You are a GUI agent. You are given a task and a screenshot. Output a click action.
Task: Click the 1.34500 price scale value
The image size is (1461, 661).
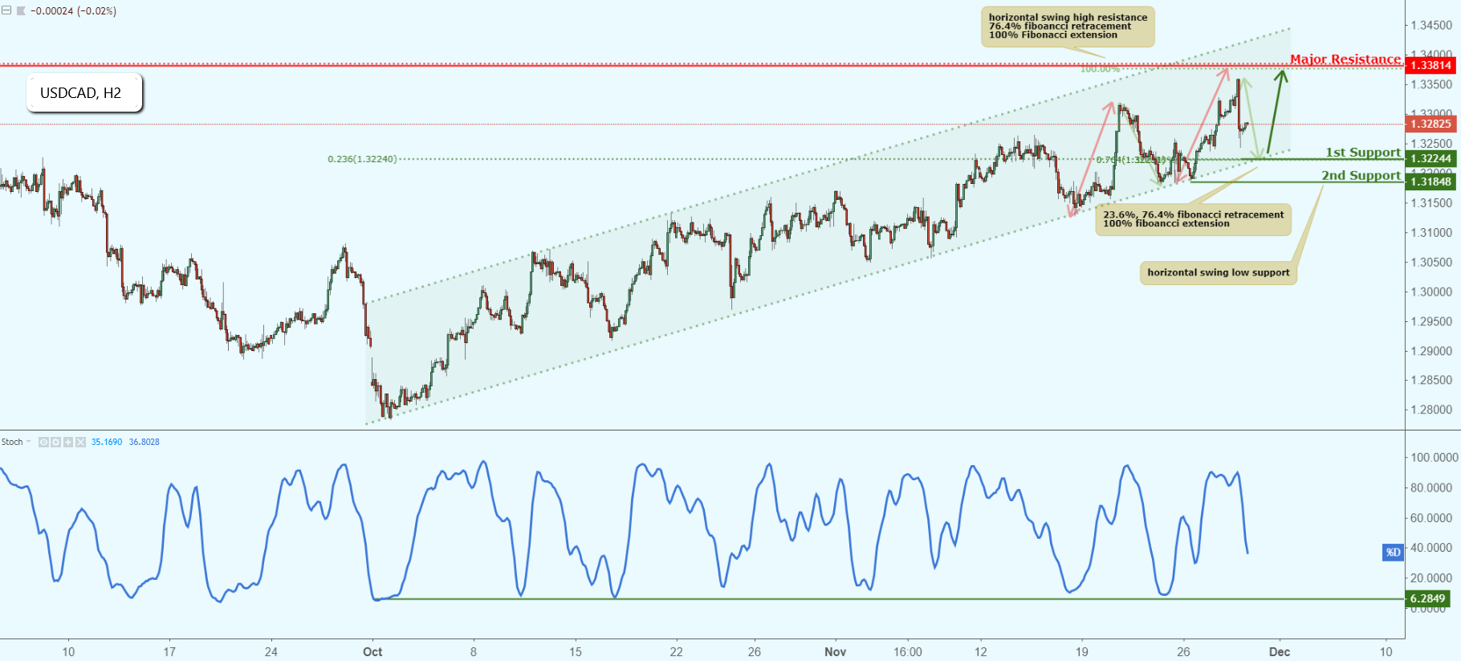click(x=1431, y=26)
